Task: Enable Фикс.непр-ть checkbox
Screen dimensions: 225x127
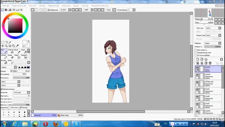Action: 195,50
